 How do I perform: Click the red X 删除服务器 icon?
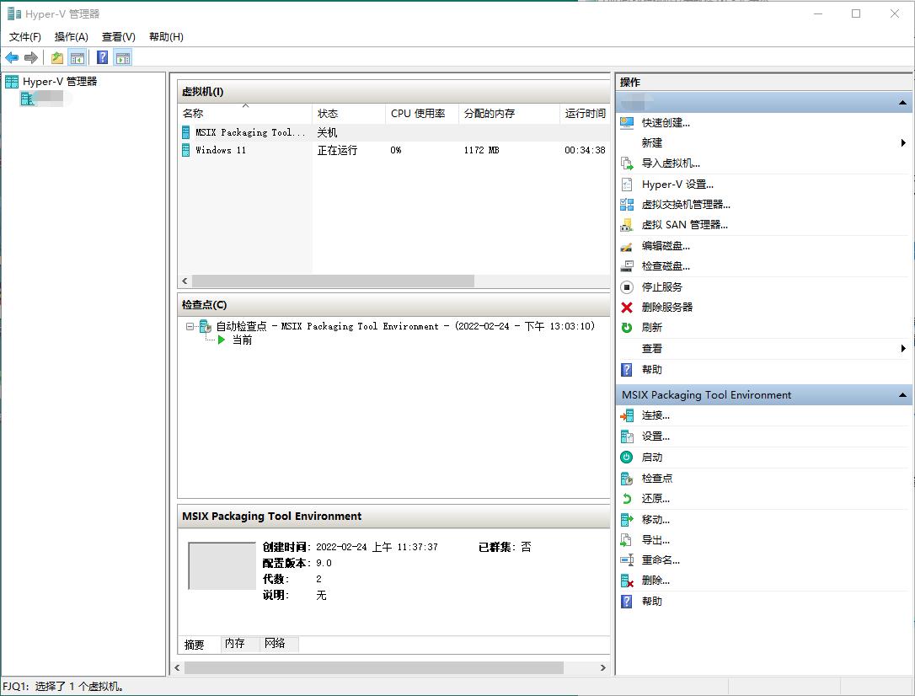click(627, 308)
